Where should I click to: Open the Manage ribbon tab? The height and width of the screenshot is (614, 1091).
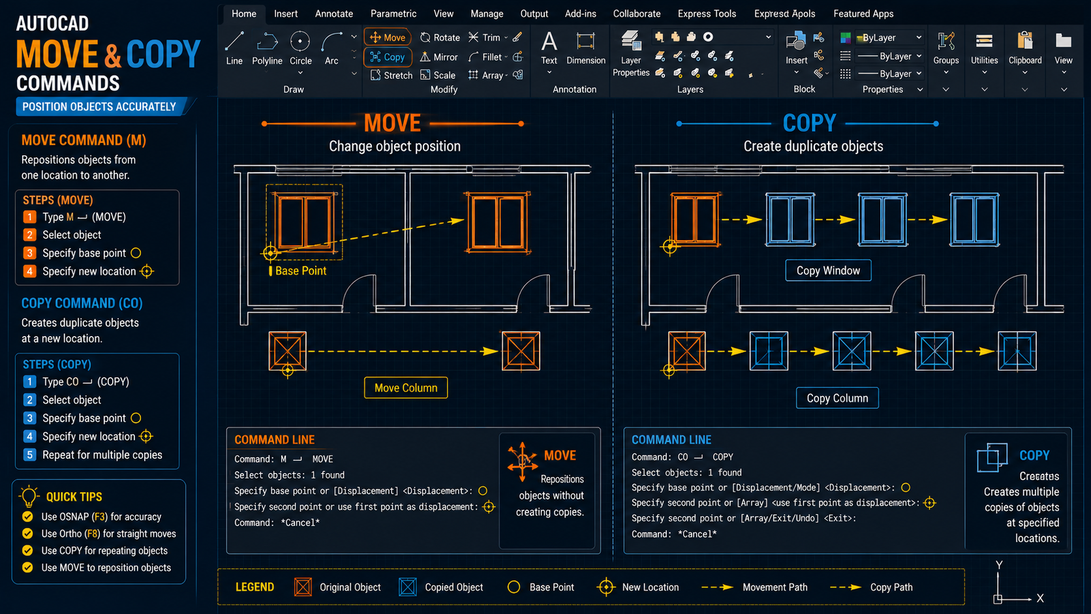pos(487,14)
